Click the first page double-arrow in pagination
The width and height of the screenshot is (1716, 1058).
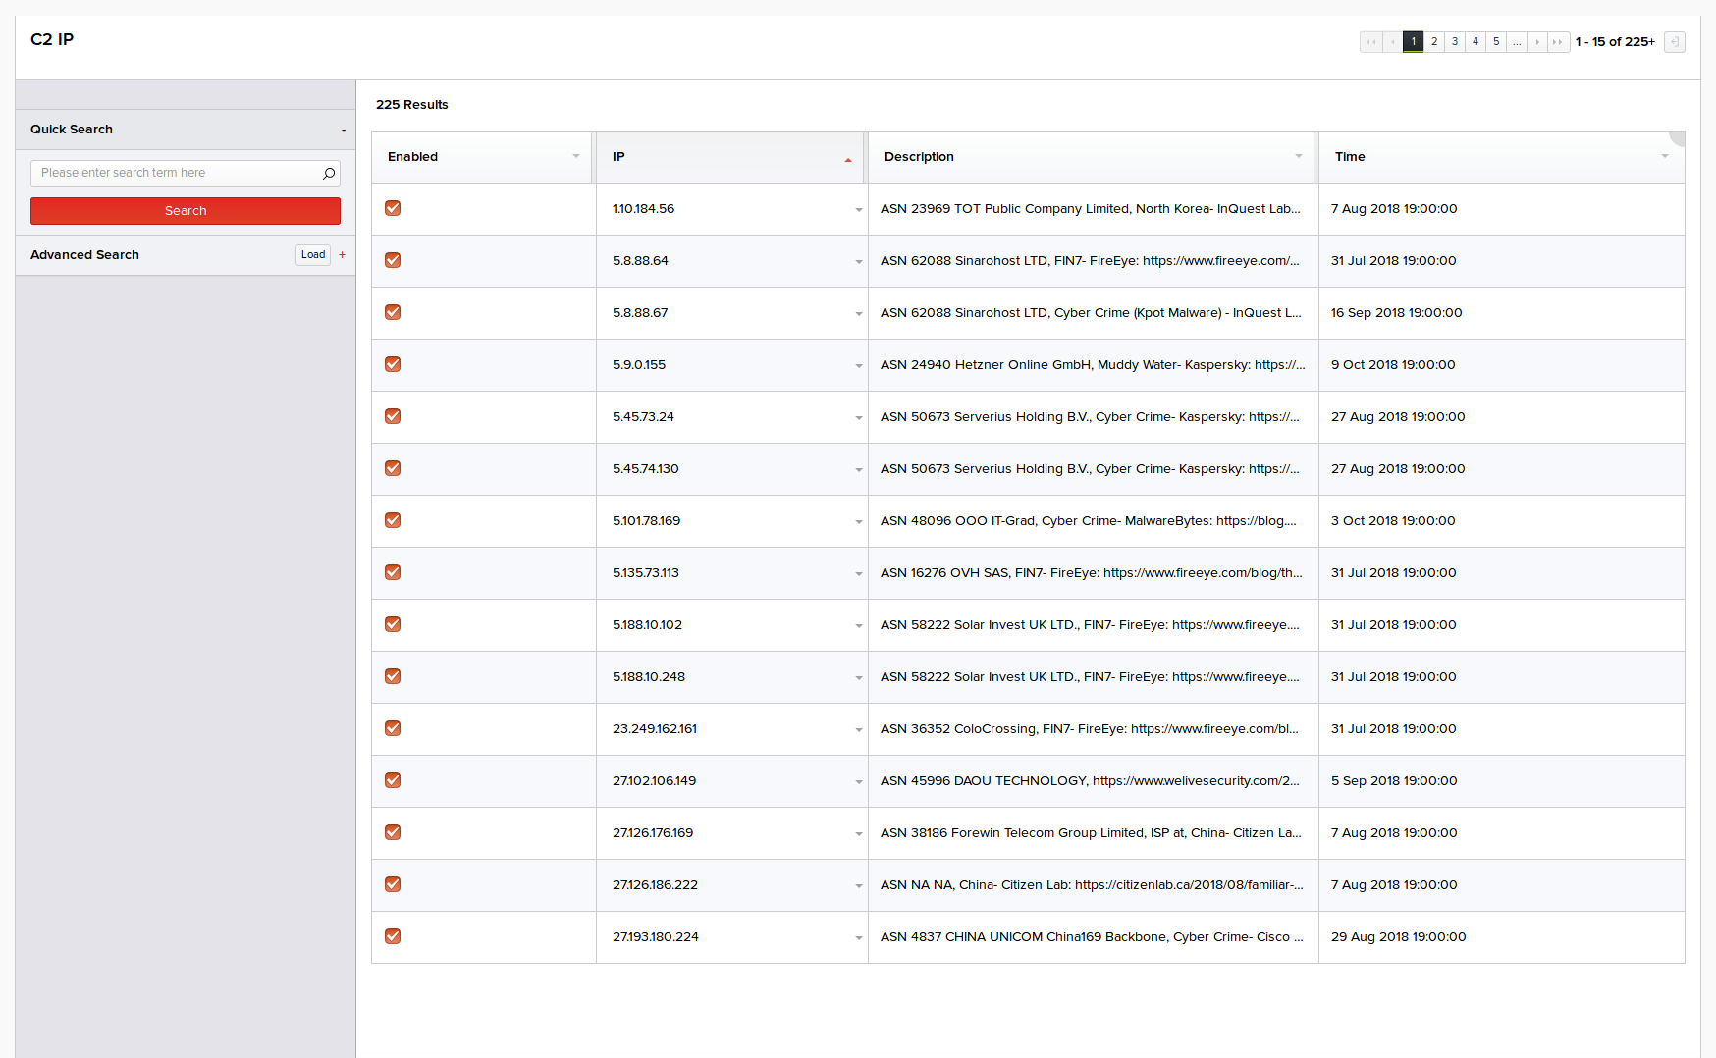click(1370, 42)
